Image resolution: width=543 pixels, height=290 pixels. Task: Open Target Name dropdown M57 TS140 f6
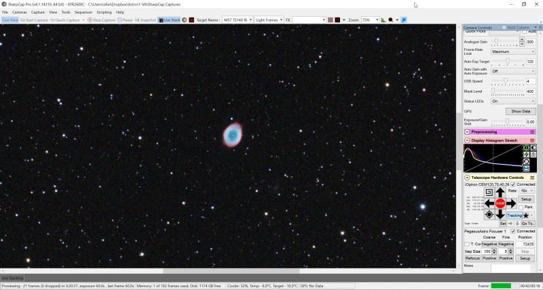[x=237, y=20]
